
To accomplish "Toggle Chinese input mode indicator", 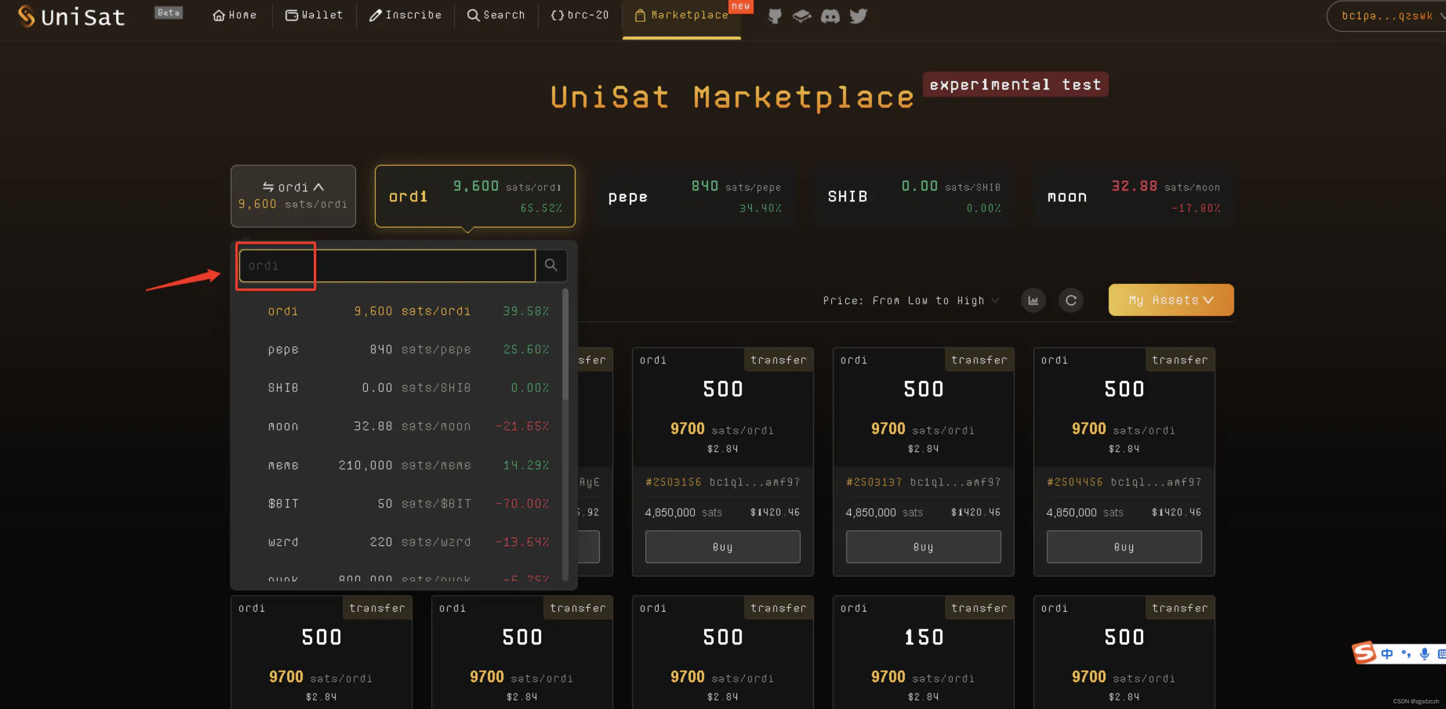I will 1387,653.
